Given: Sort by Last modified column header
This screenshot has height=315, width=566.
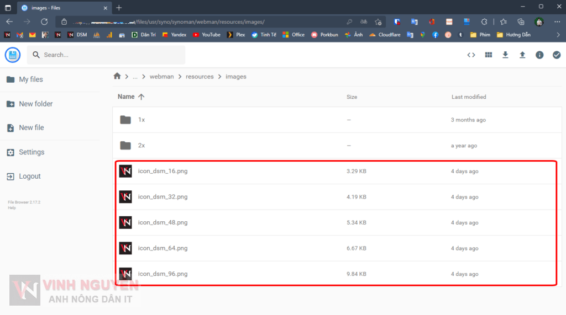Looking at the screenshot, I should [x=469, y=97].
